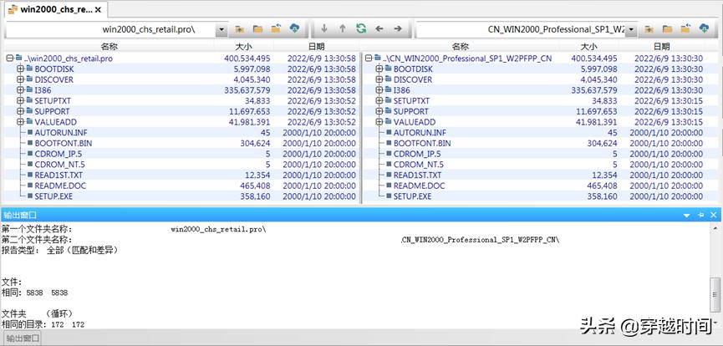Viewport: 723px width, 346px height.
Task: Click the left pane parent folder icon
Action: (276, 29)
